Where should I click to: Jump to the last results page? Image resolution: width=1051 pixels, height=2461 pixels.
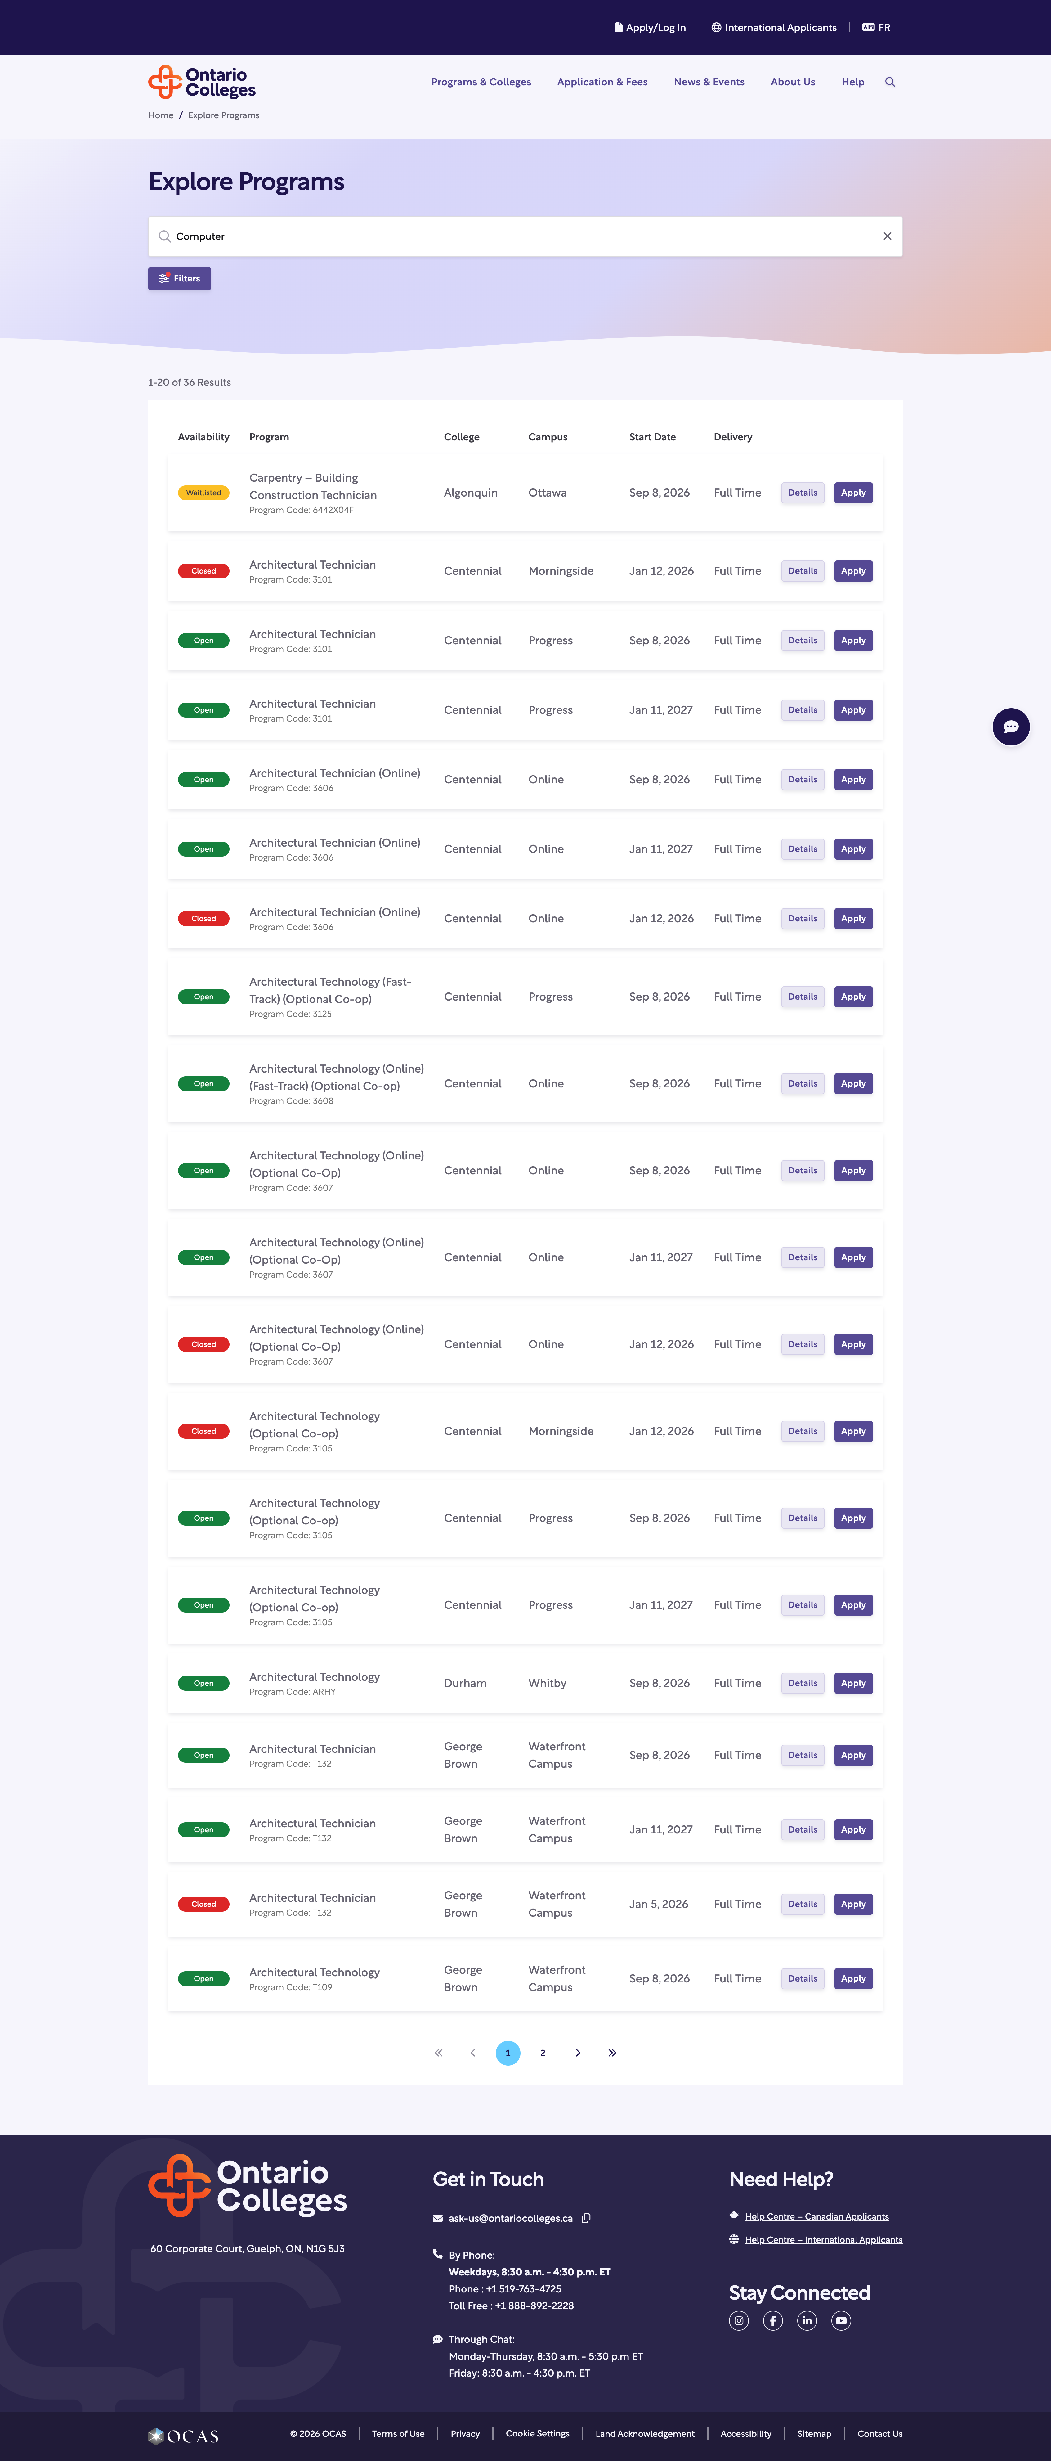pyautogui.click(x=612, y=2053)
